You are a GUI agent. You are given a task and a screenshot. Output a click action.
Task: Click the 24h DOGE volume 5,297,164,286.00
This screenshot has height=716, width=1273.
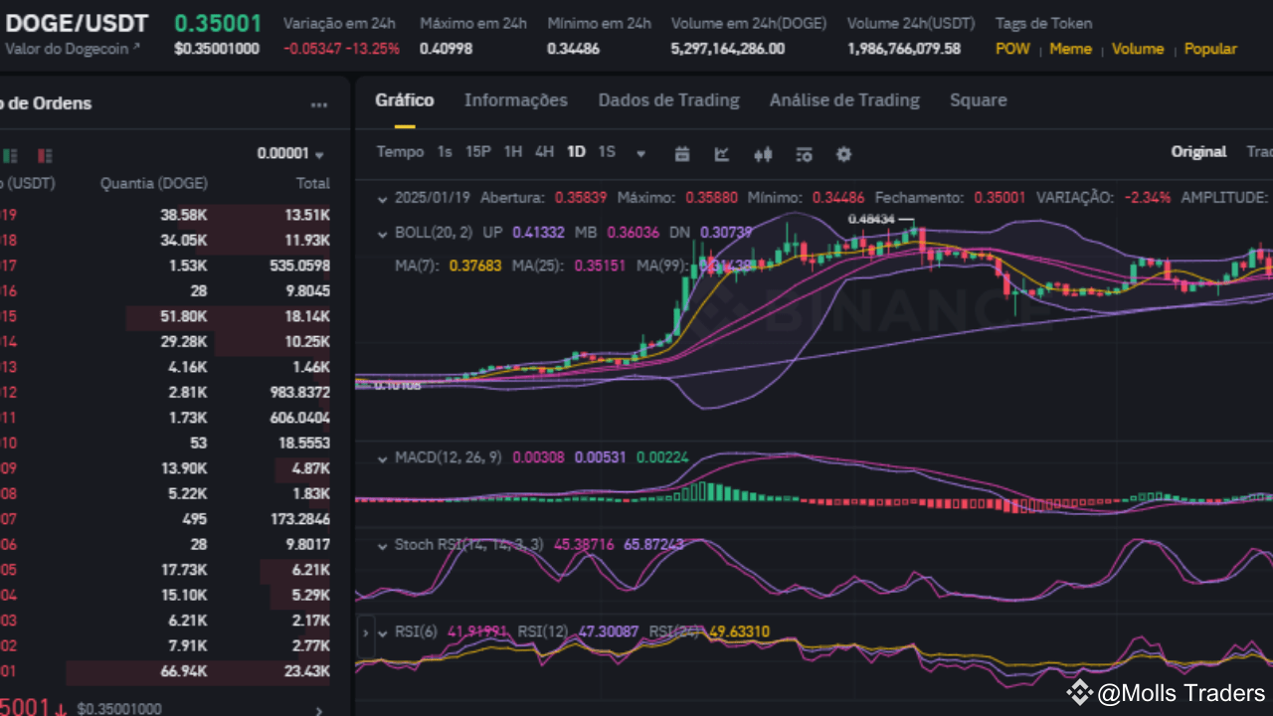[x=728, y=49]
